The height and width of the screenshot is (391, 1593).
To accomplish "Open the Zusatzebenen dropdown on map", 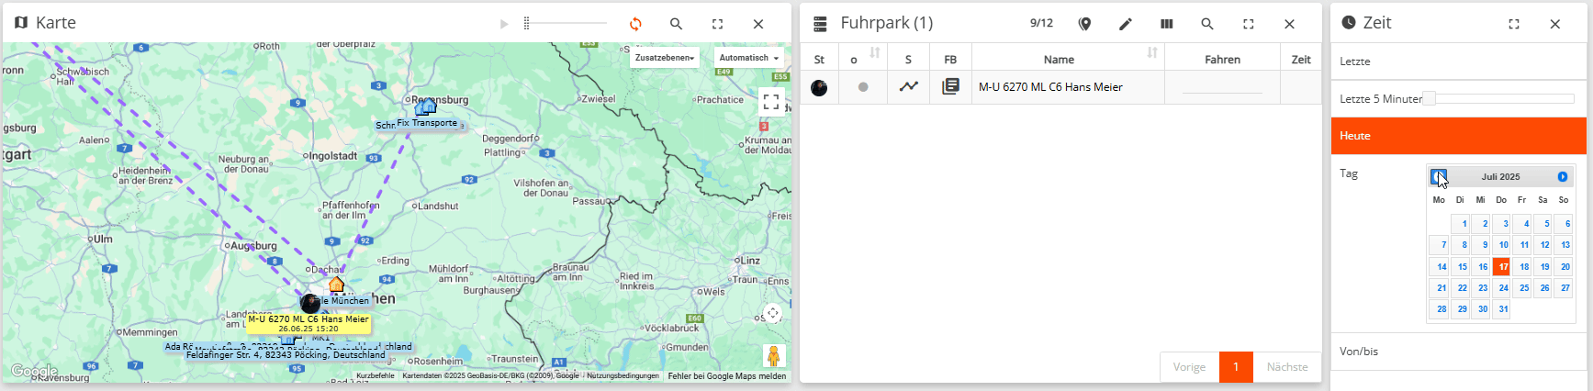I will coord(665,58).
